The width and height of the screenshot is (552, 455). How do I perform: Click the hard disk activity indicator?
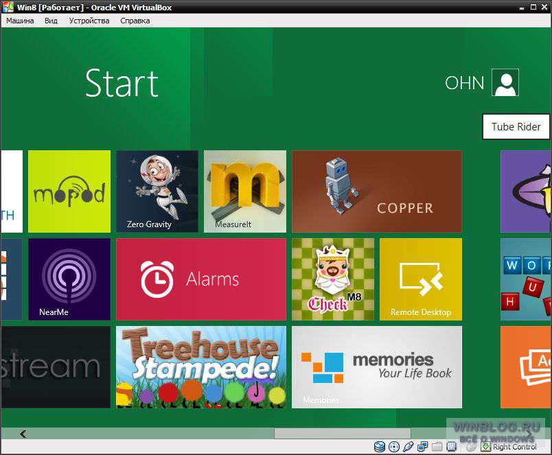point(380,447)
